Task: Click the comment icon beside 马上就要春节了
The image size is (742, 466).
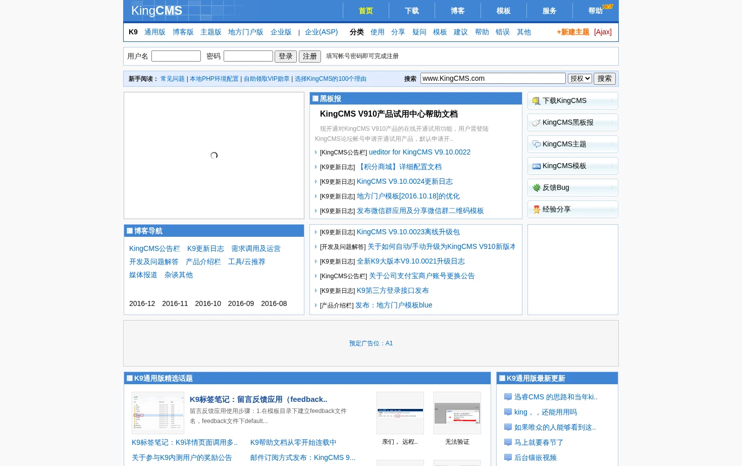Action: [508, 443]
